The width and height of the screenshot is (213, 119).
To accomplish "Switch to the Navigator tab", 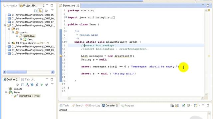I will coord(10,6).
